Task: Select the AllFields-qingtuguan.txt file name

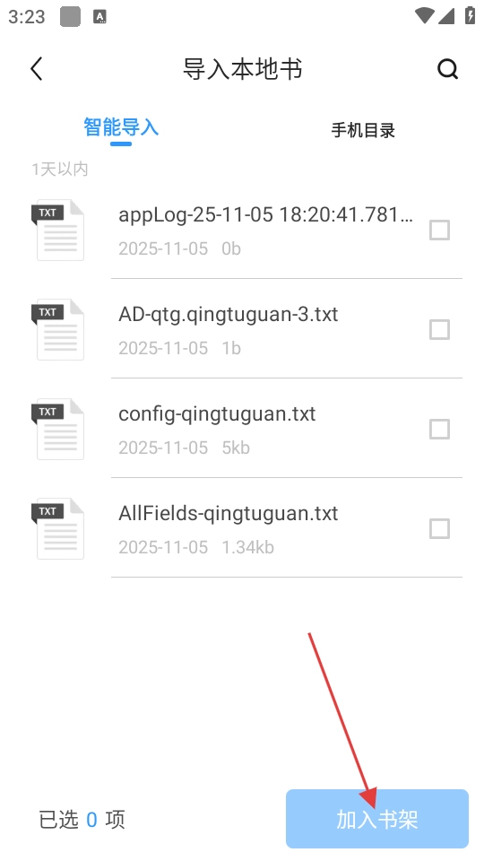Action: [x=229, y=513]
